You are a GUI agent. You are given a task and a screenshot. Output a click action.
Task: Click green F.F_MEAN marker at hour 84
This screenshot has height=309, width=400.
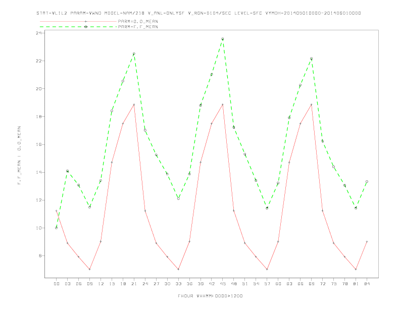(367, 182)
